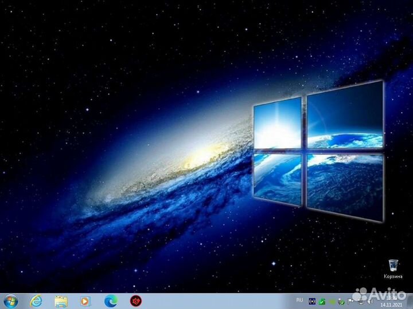The image size is (413, 309).
Task: Click the dark blue square tray icon
Action: click(312, 301)
